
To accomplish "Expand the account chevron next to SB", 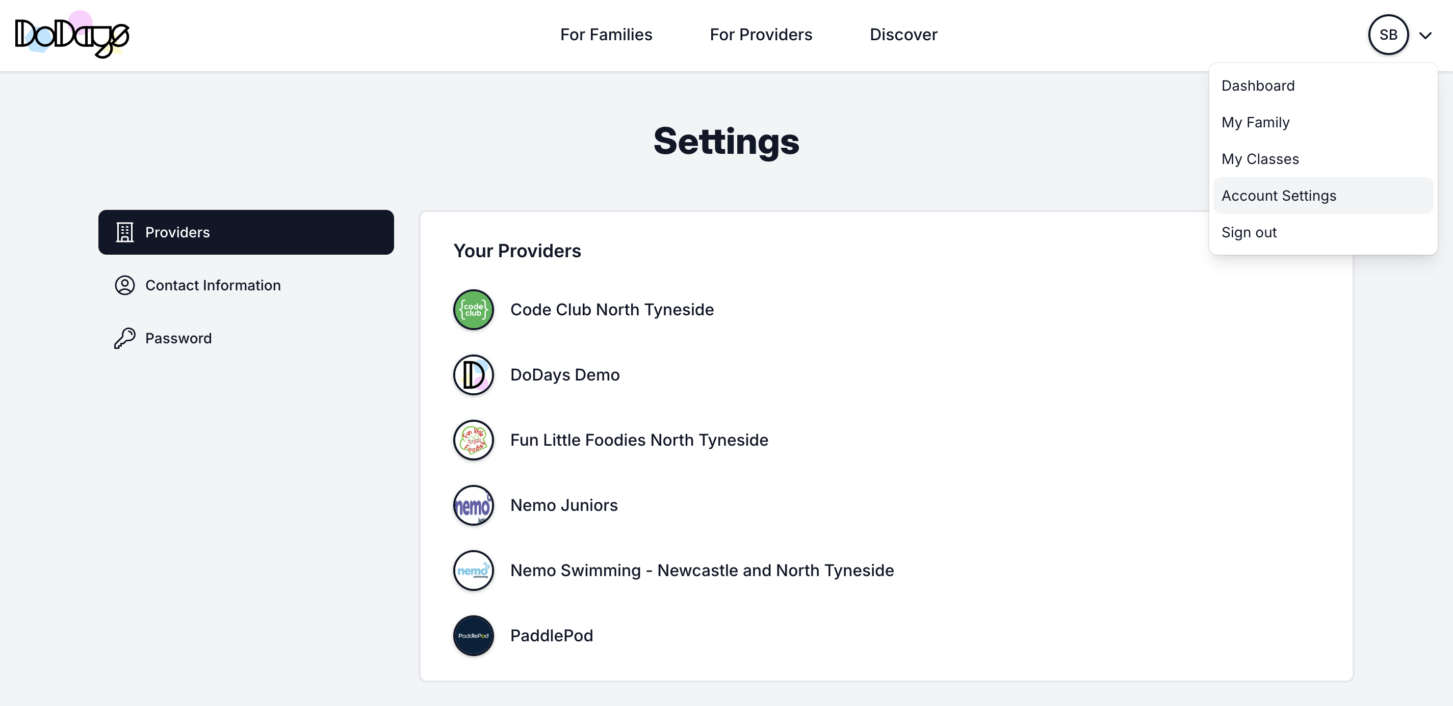I will point(1426,35).
